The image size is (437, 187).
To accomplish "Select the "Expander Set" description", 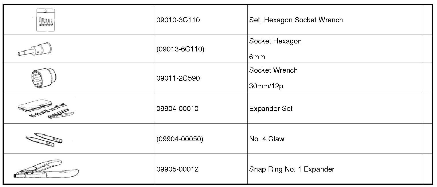I will point(271,109).
